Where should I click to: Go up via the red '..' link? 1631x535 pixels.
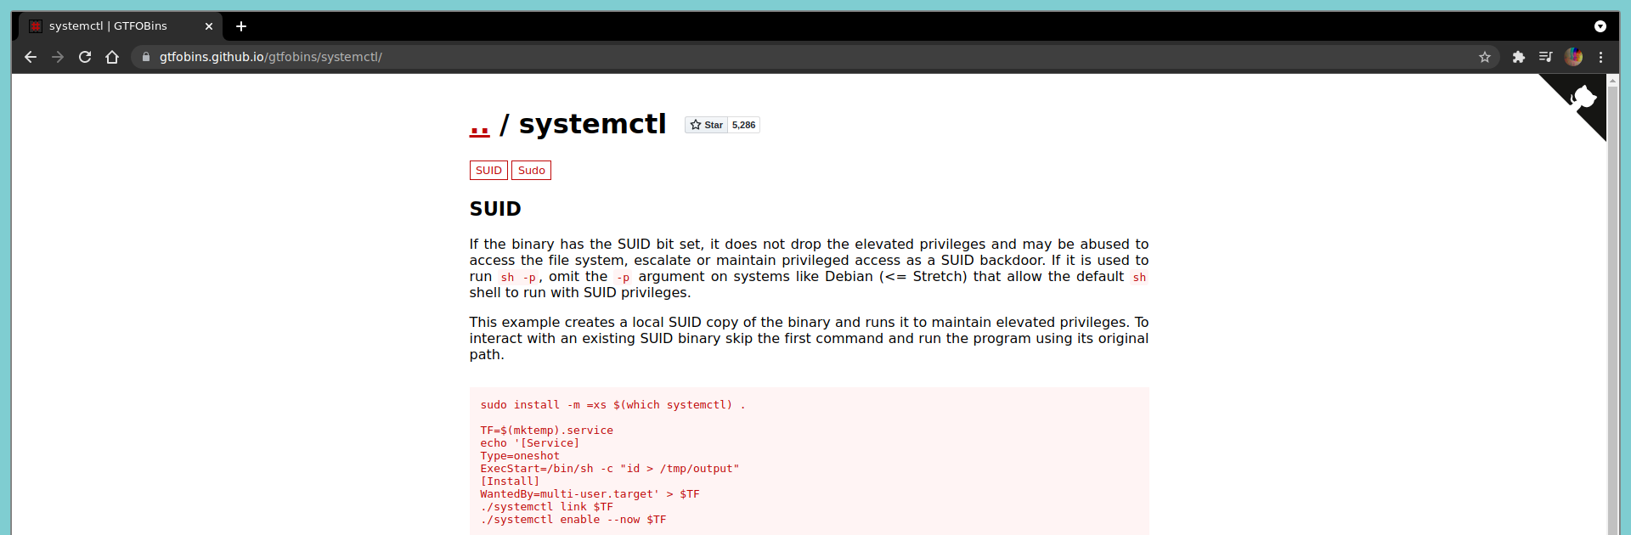click(480, 127)
